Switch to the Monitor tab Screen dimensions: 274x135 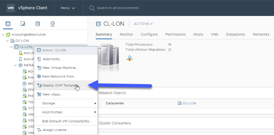(x=126, y=34)
